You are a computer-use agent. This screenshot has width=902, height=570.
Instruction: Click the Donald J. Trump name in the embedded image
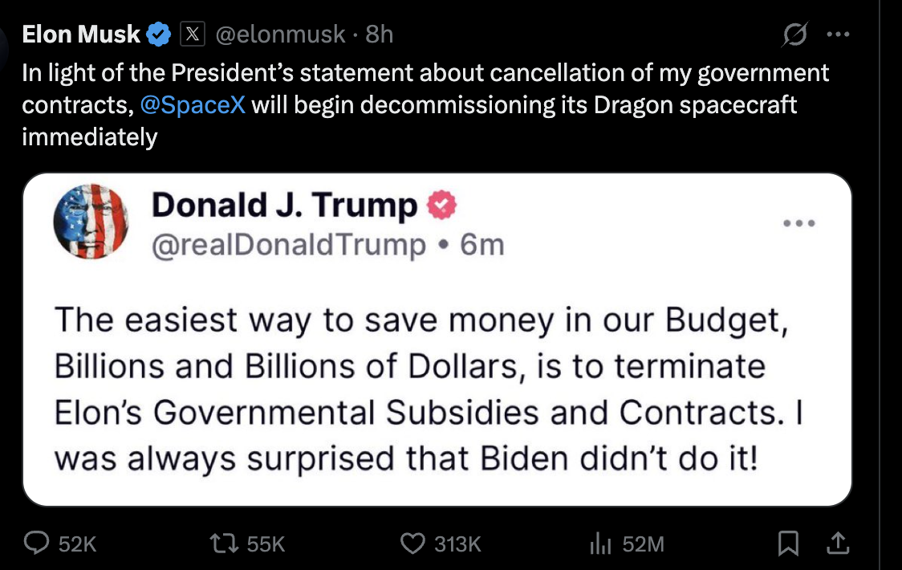point(284,206)
